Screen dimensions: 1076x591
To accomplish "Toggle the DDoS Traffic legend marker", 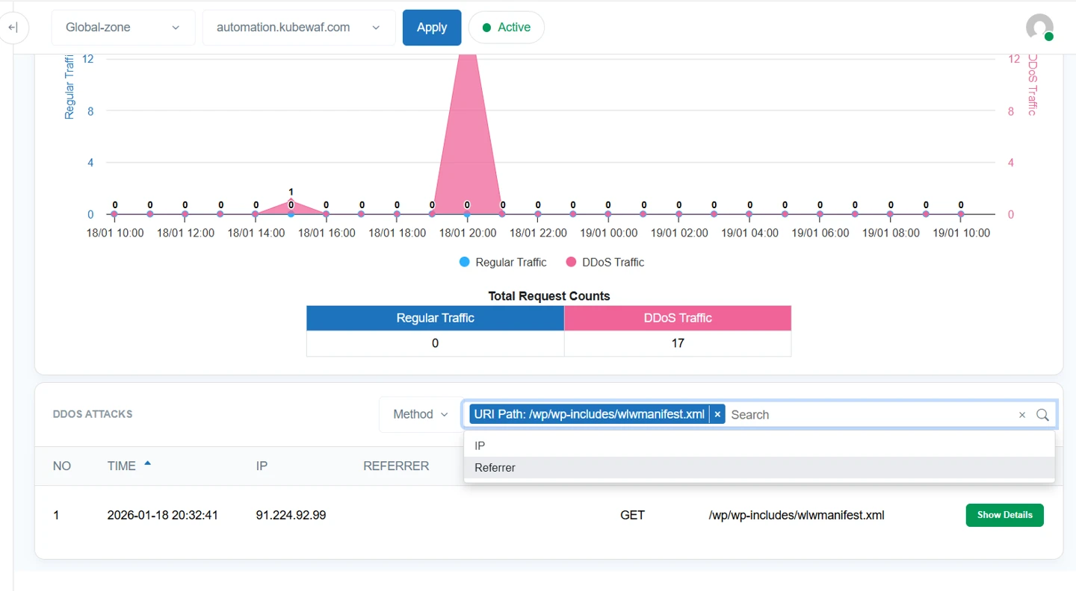I will tap(572, 262).
